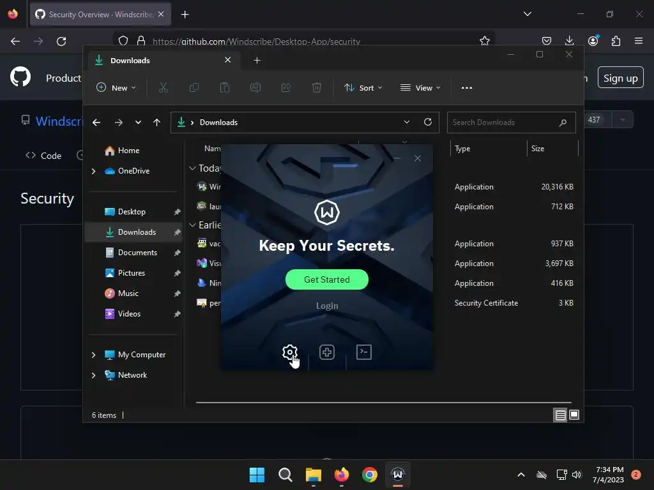Click Windscribe icon on the taskbar
The width and height of the screenshot is (654, 490).
point(398,475)
